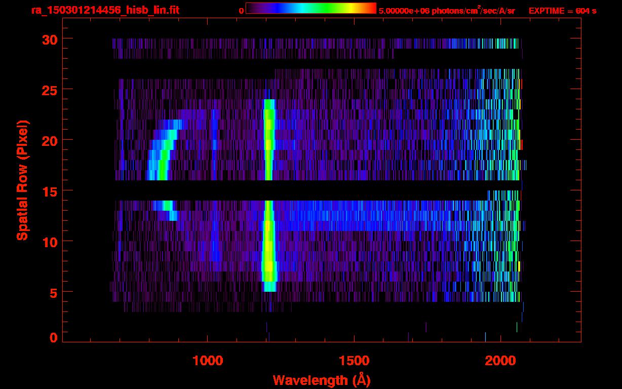Click the rainbow color scale bar
Image resolution: width=622 pixels, height=389 pixels.
click(311, 8)
